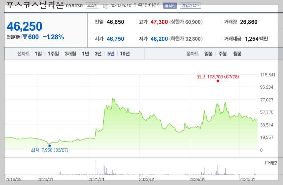Switch to the 10년 chart tab
This screenshot has width=283, height=185.
pos(124,54)
